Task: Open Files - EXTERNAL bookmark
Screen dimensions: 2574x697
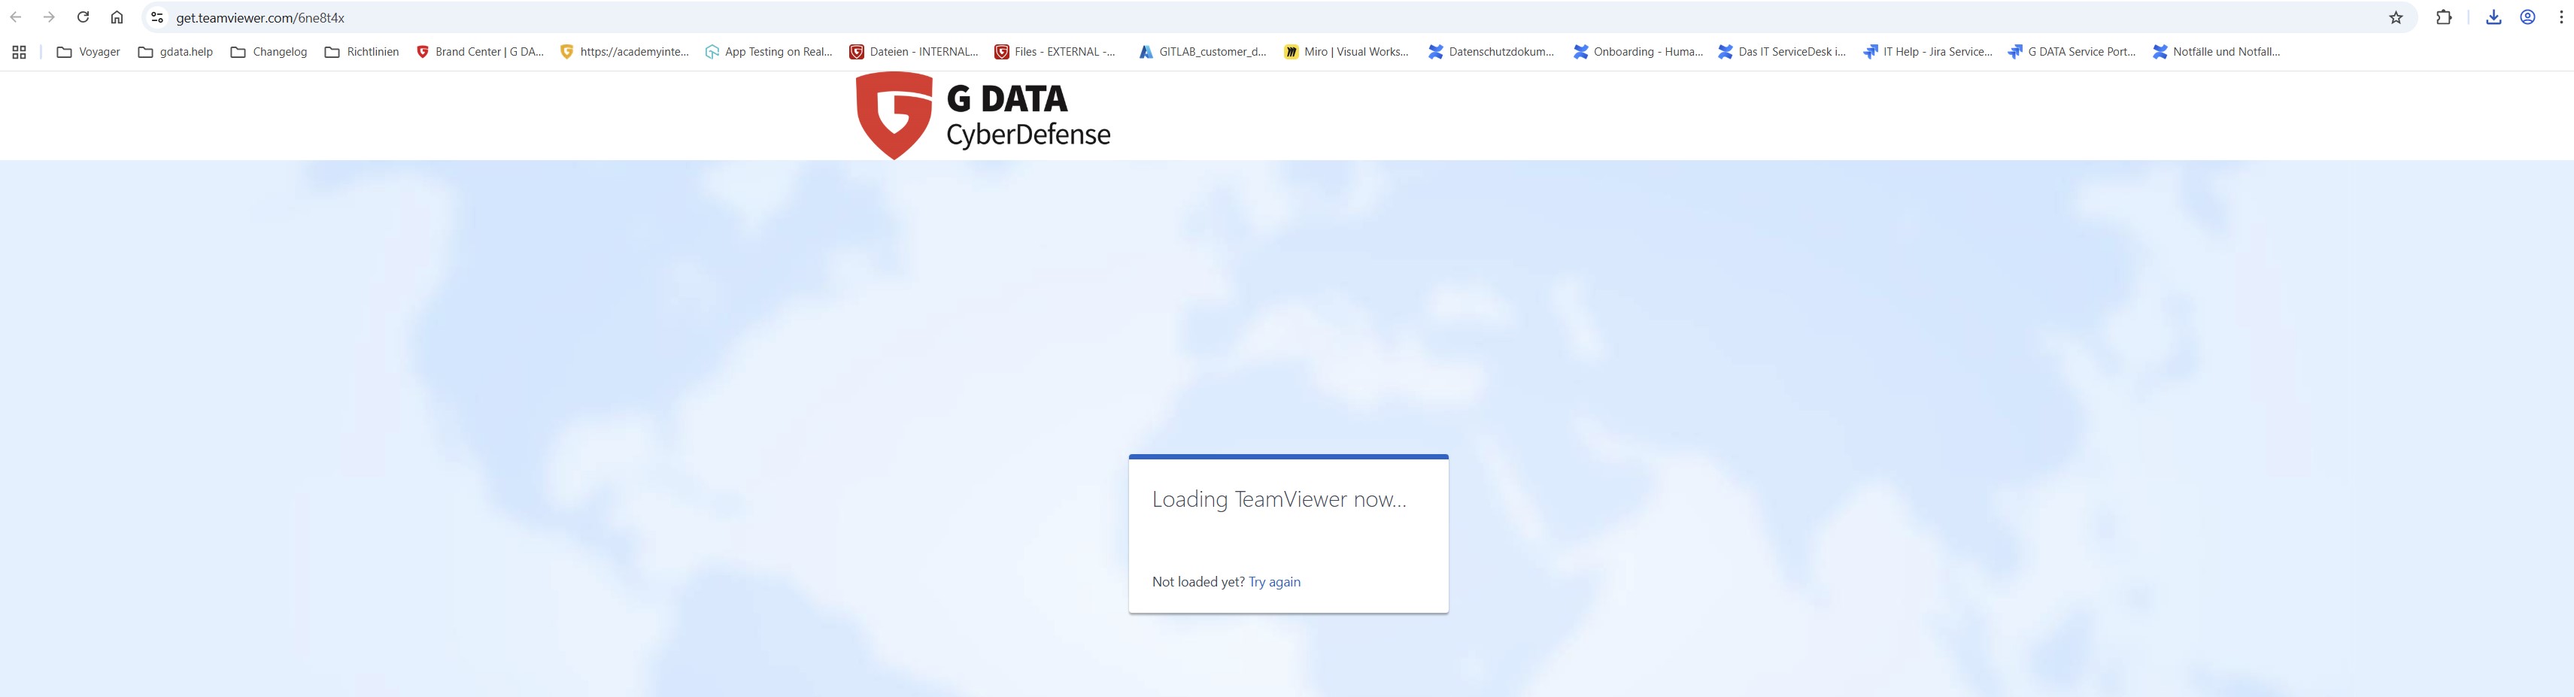Action: (1055, 52)
